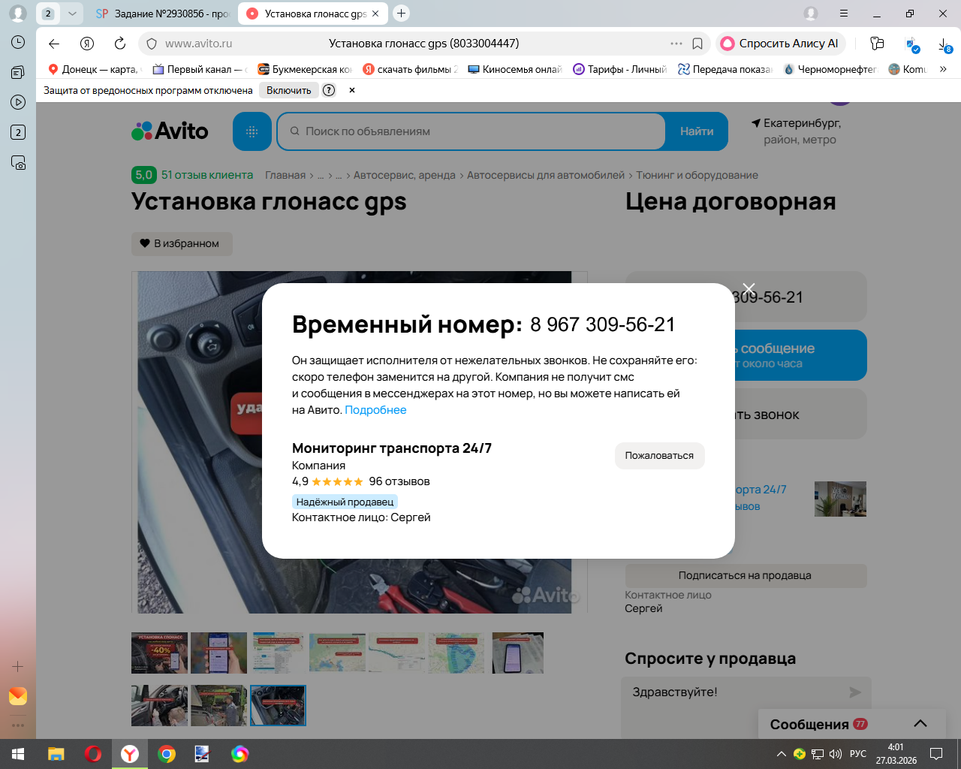Bookmark this page icon
Image resolution: width=961 pixels, height=769 pixels.
[697, 44]
